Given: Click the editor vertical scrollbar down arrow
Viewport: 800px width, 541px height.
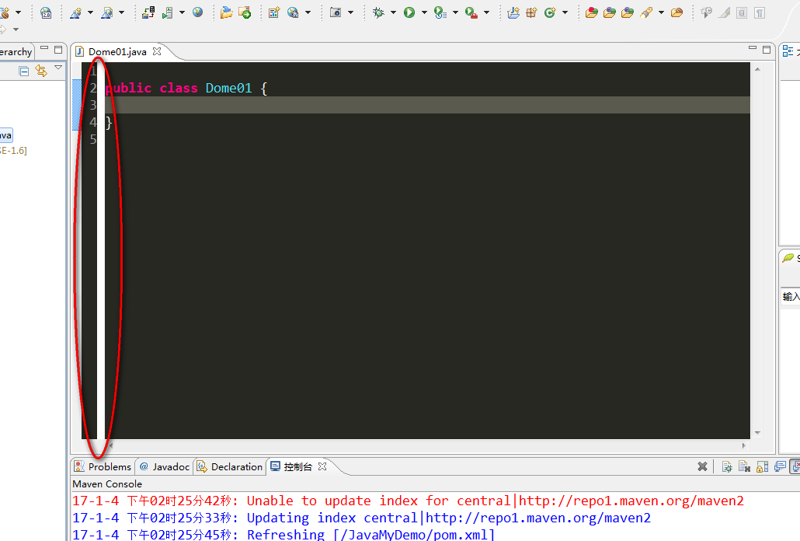Looking at the screenshot, I should click(x=757, y=433).
